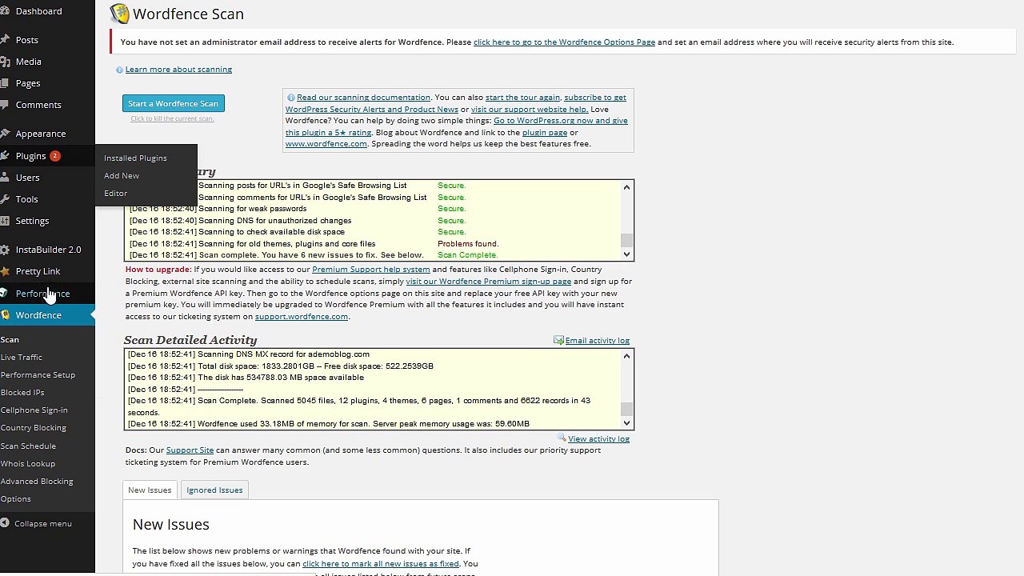Click Email activity log link
This screenshot has width=1024, height=576.
(598, 341)
